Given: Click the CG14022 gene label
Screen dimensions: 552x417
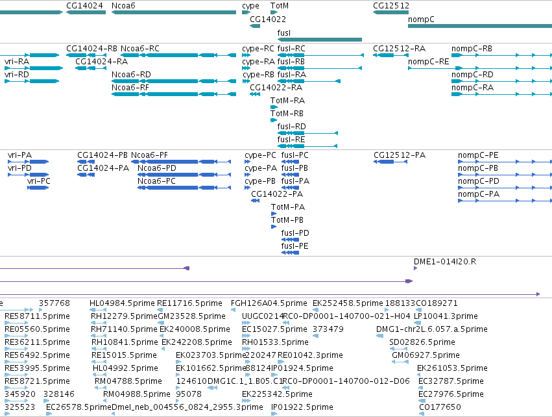Looking at the screenshot, I should [268, 19].
